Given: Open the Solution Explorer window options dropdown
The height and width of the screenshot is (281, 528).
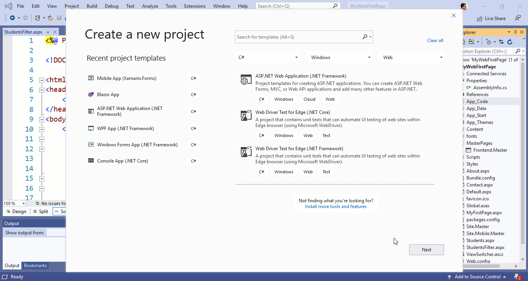Looking at the screenshot, I should point(509,32).
